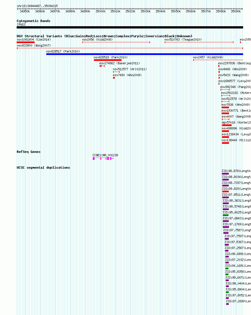
Task: Click the nsv512577 (Arlt2011) label
Action: [130, 69]
